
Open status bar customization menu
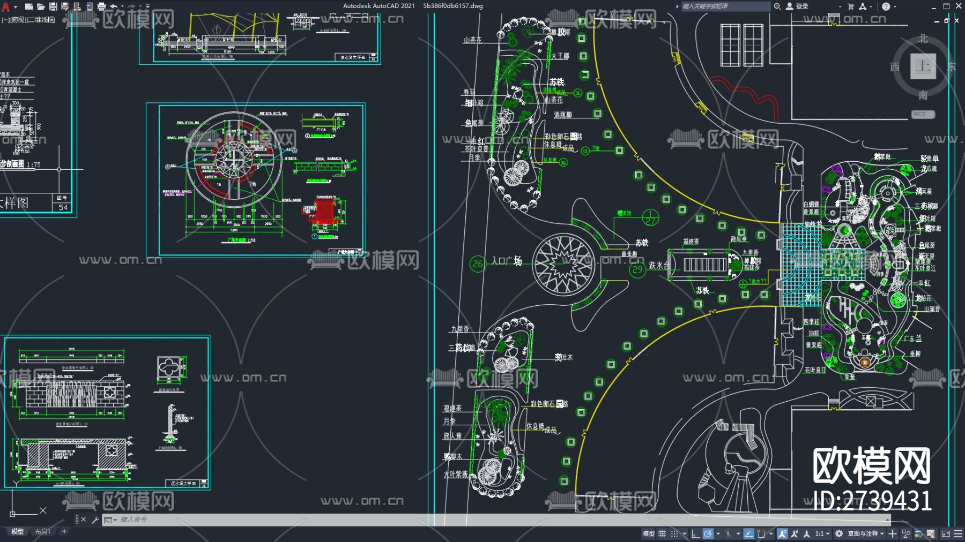tap(958, 533)
